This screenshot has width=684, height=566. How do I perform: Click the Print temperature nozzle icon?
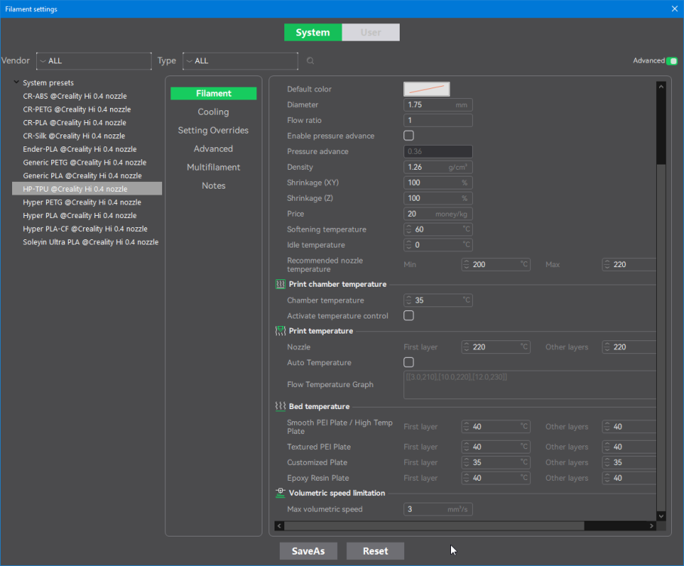pos(281,331)
